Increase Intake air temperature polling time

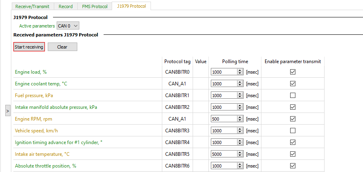[x=240, y=153]
